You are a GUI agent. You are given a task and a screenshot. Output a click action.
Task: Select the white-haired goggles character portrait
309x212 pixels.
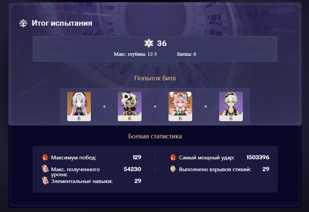(x=231, y=106)
